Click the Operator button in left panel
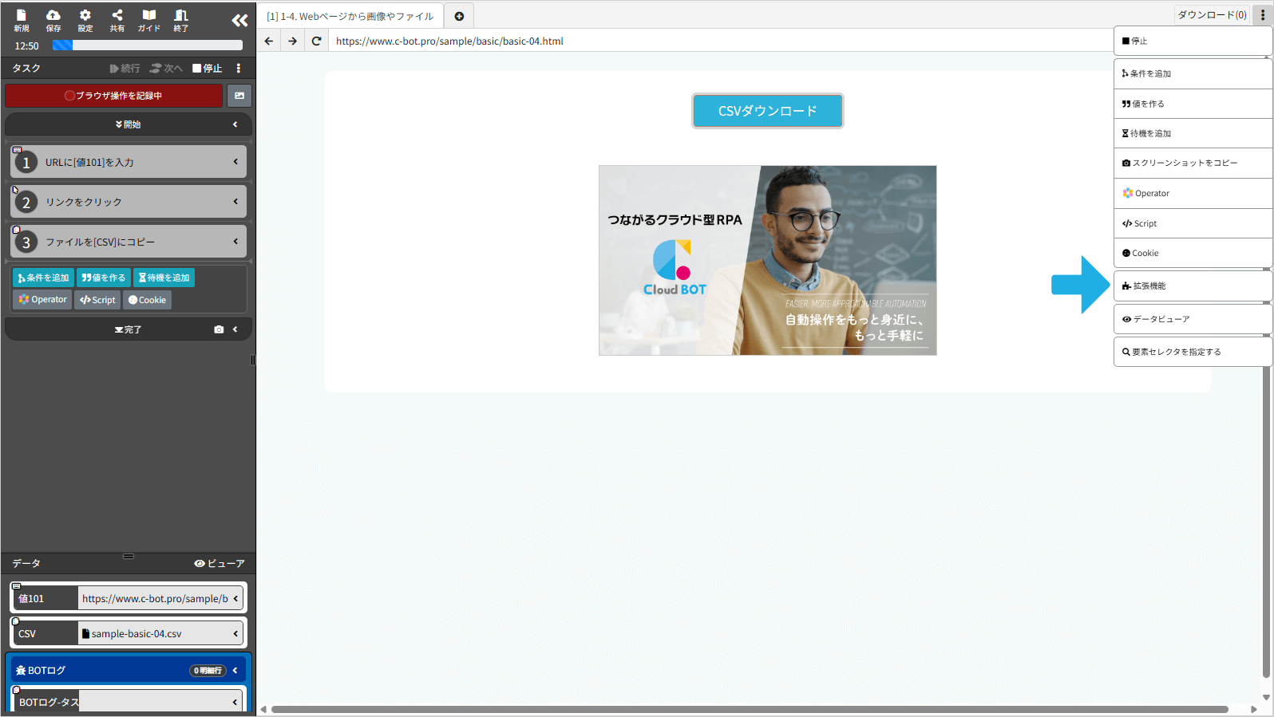This screenshot has height=717, width=1274. tap(43, 300)
